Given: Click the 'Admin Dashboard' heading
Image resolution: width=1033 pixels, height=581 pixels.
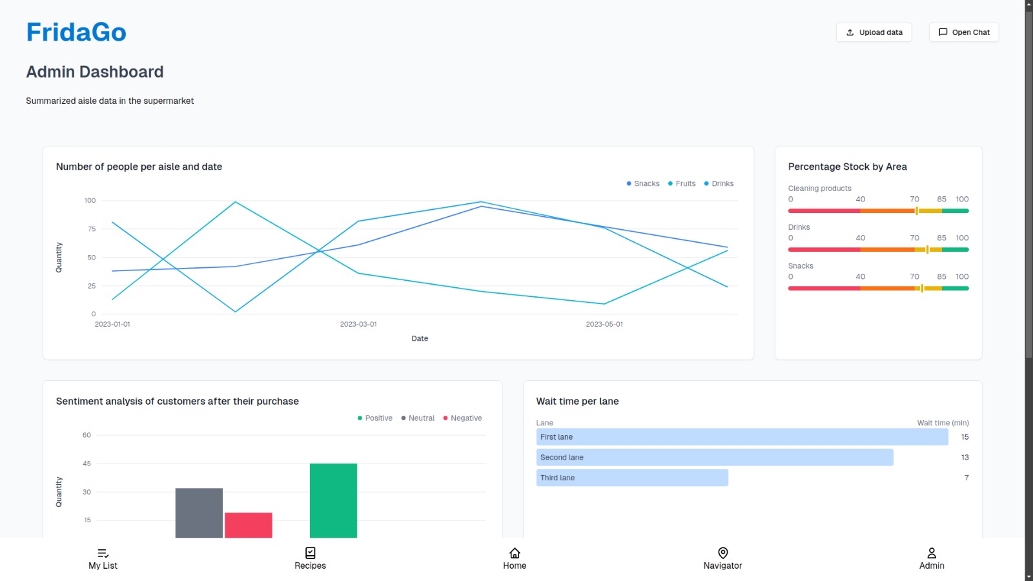Looking at the screenshot, I should [95, 72].
